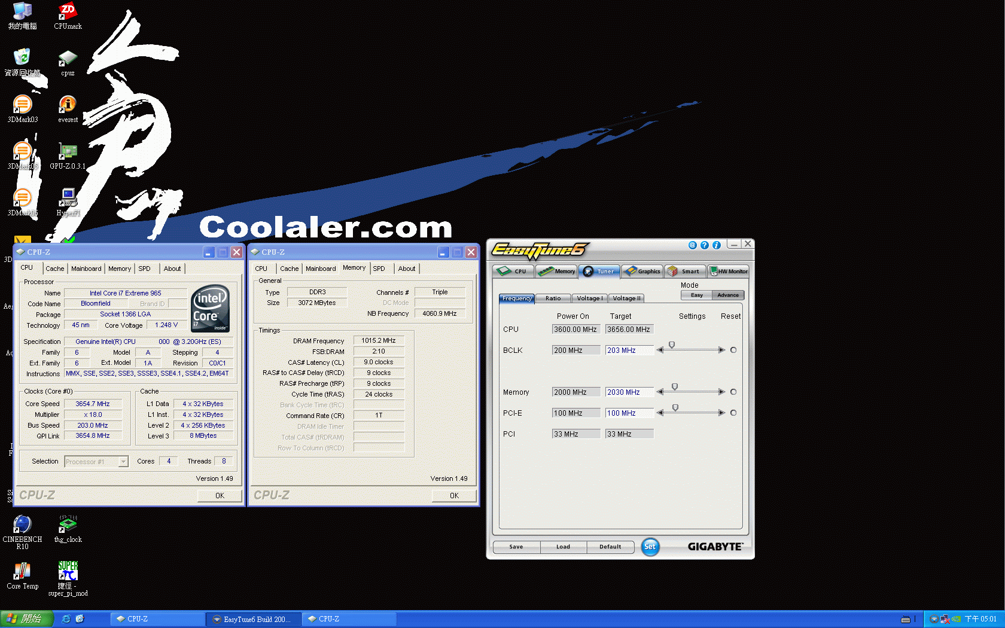This screenshot has height=628, width=1005.
Task: Click the keyboard language bar icon
Action: click(906, 619)
